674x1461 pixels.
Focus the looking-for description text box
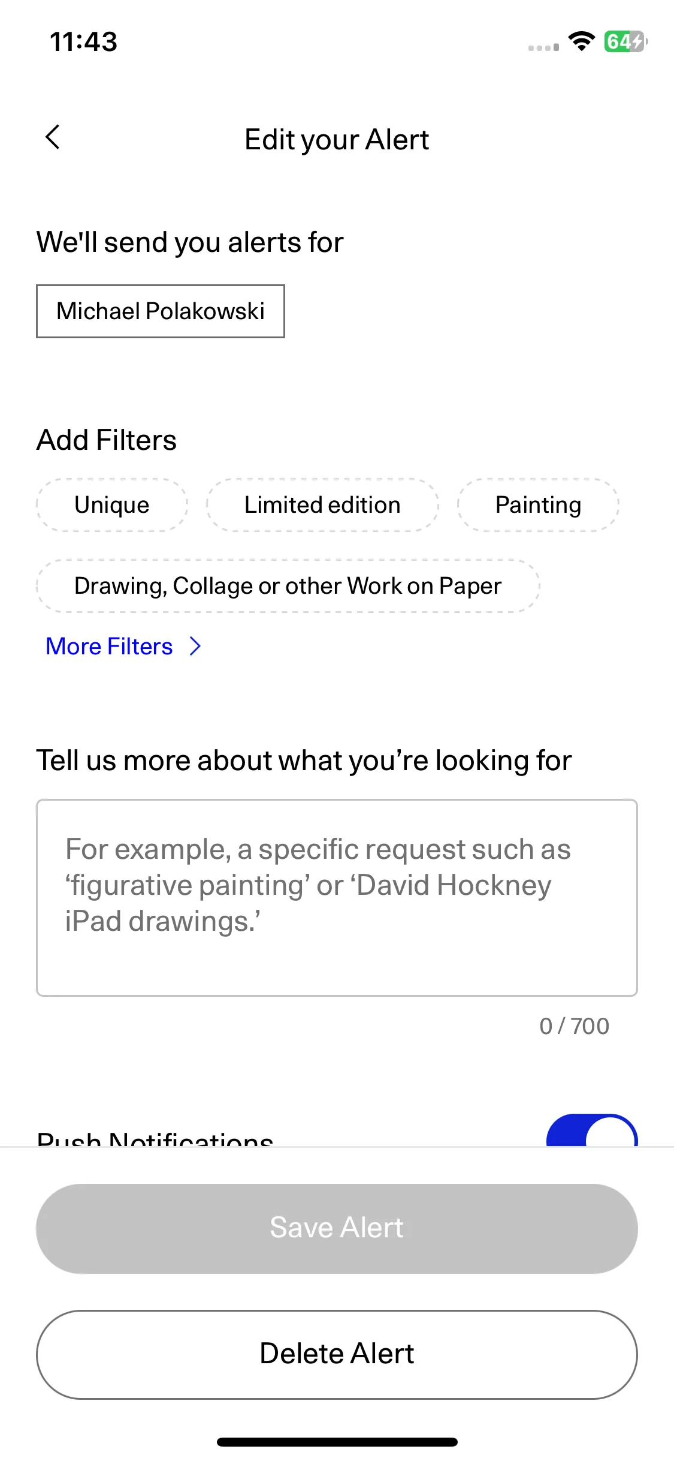(337, 898)
